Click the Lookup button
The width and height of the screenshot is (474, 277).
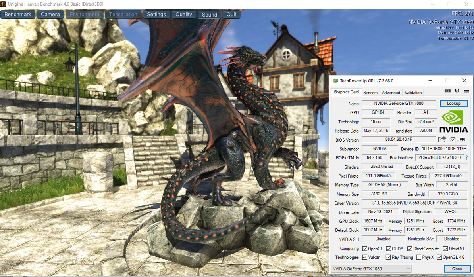(454, 103)
